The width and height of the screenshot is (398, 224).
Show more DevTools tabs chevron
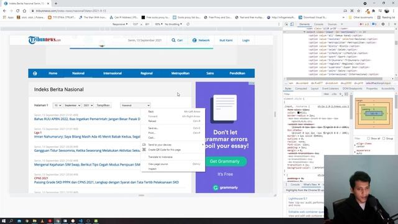pyautogui.click(x=341, y=24)
